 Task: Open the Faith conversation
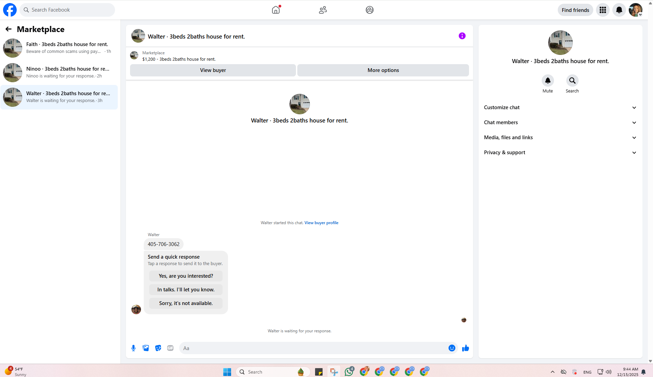(59, 48)
